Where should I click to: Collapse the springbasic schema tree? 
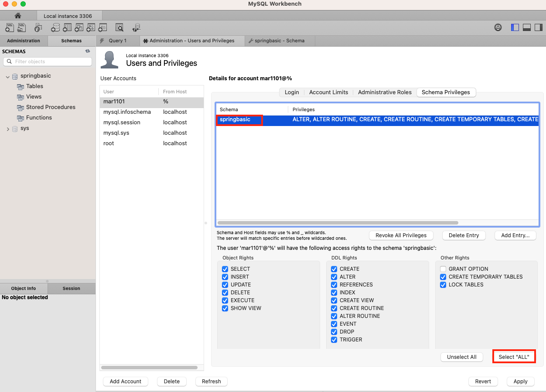point(7,77)
